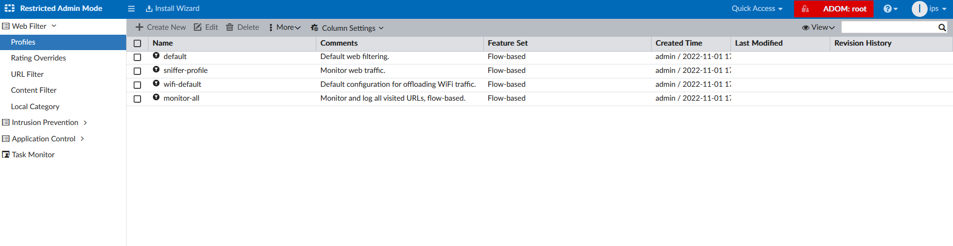Click the user avatar icon
The height and width of the screenshot is (246, 953).
[919, 9]
